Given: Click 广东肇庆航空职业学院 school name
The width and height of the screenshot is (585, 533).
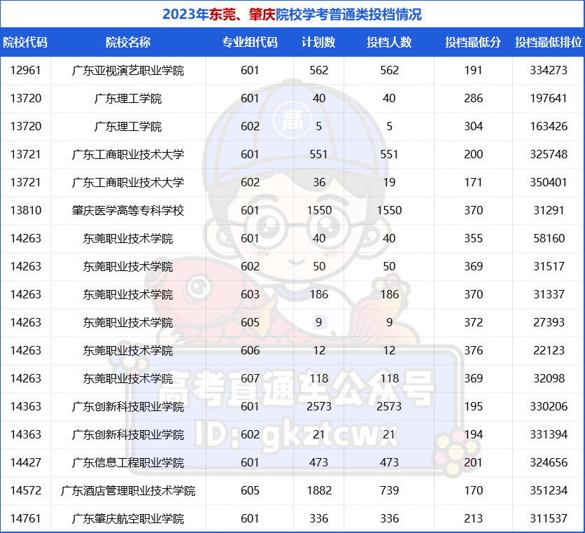Looking at the screenshot, I should coord(128,519).
